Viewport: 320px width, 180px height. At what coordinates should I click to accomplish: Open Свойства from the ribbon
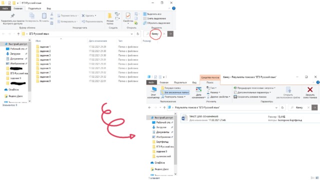(128, 17)
